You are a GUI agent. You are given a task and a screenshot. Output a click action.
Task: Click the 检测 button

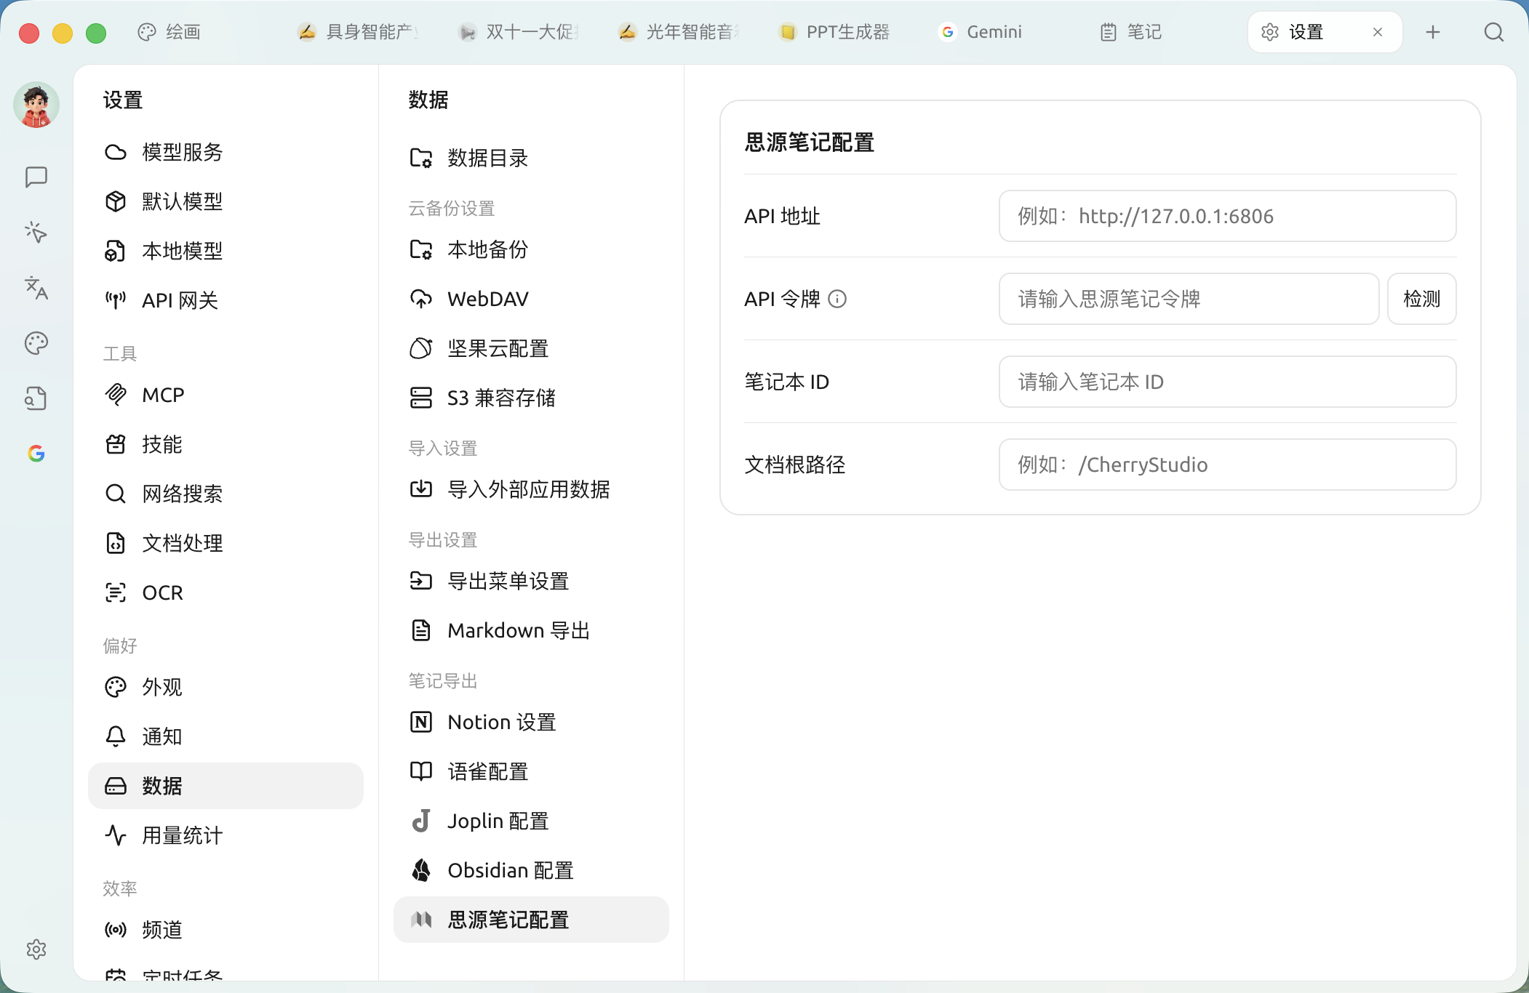click(x=1421, y=299)
